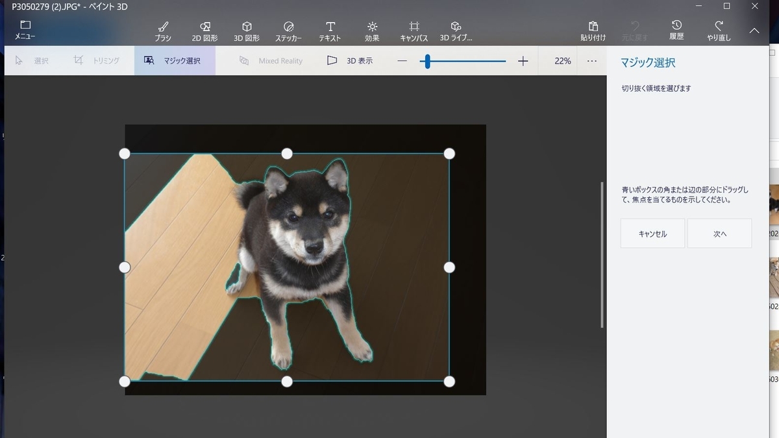Viewport: 779px width, 438px height.
Task: Click the canvas vertical scrollbar
Action: pyautogui.click(x=602, y=254)
